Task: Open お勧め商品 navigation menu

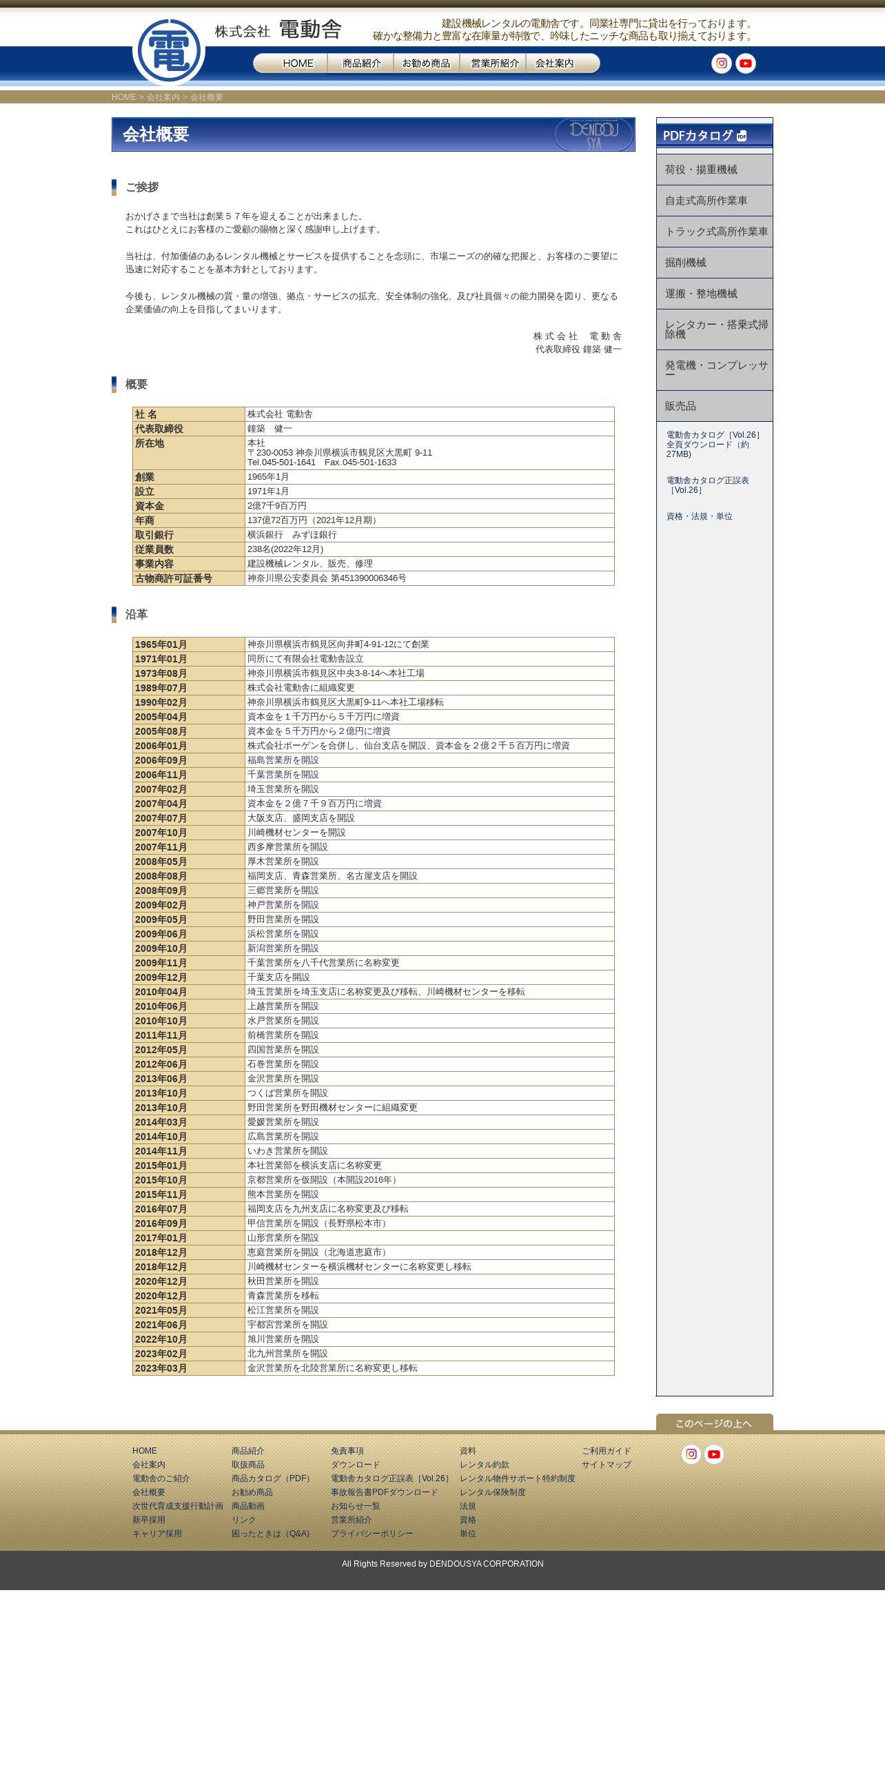Action: pyautogui.click(x=427, y=63)
